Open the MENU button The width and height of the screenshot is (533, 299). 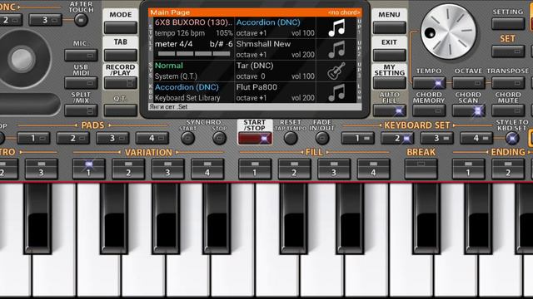click(390, 27)
